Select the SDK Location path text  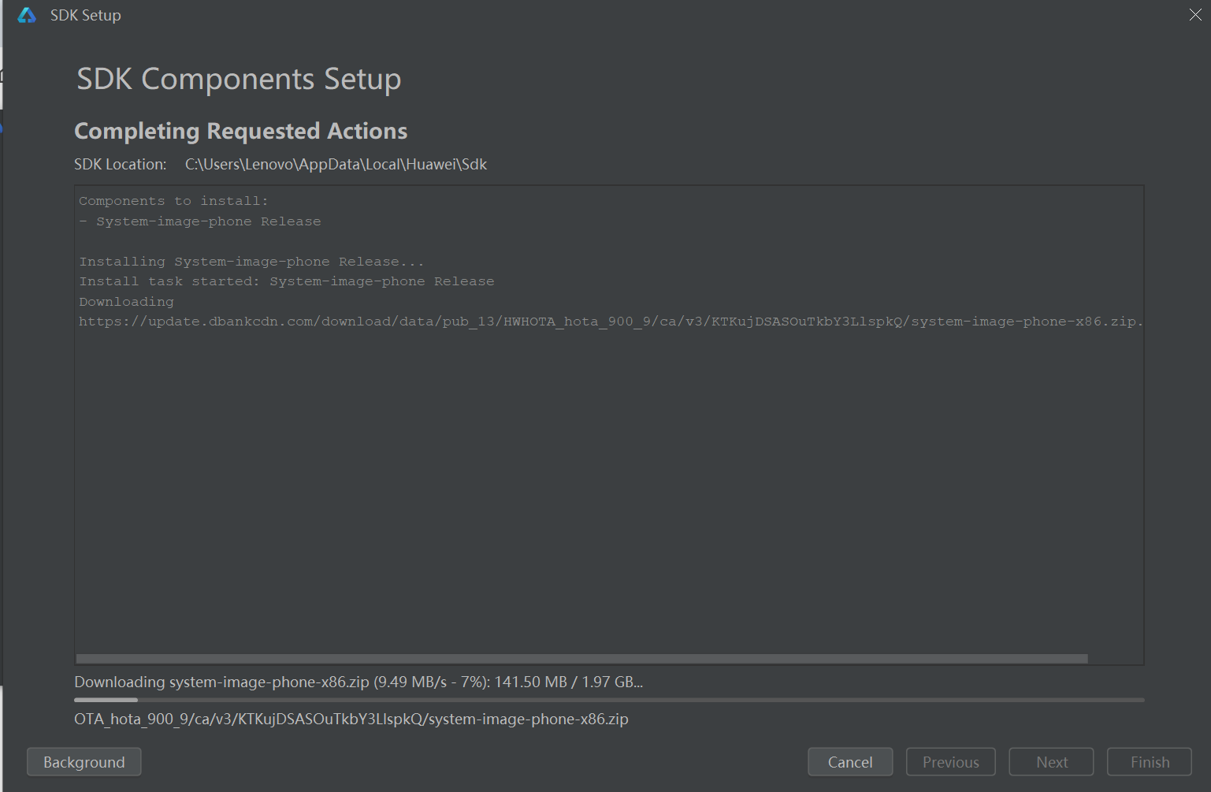[336, 165]
